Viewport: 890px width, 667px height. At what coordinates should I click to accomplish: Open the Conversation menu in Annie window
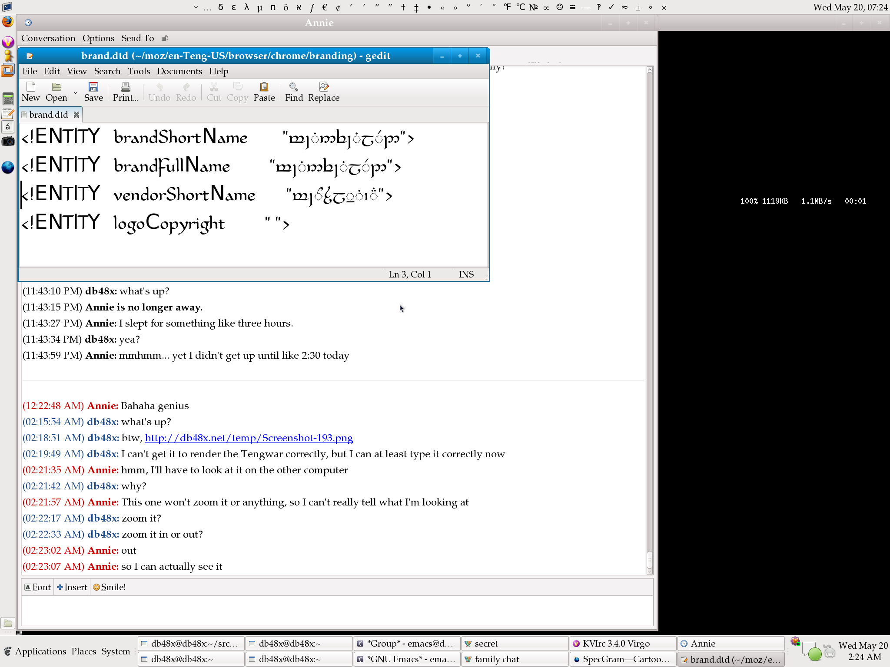tap(48, 38)
